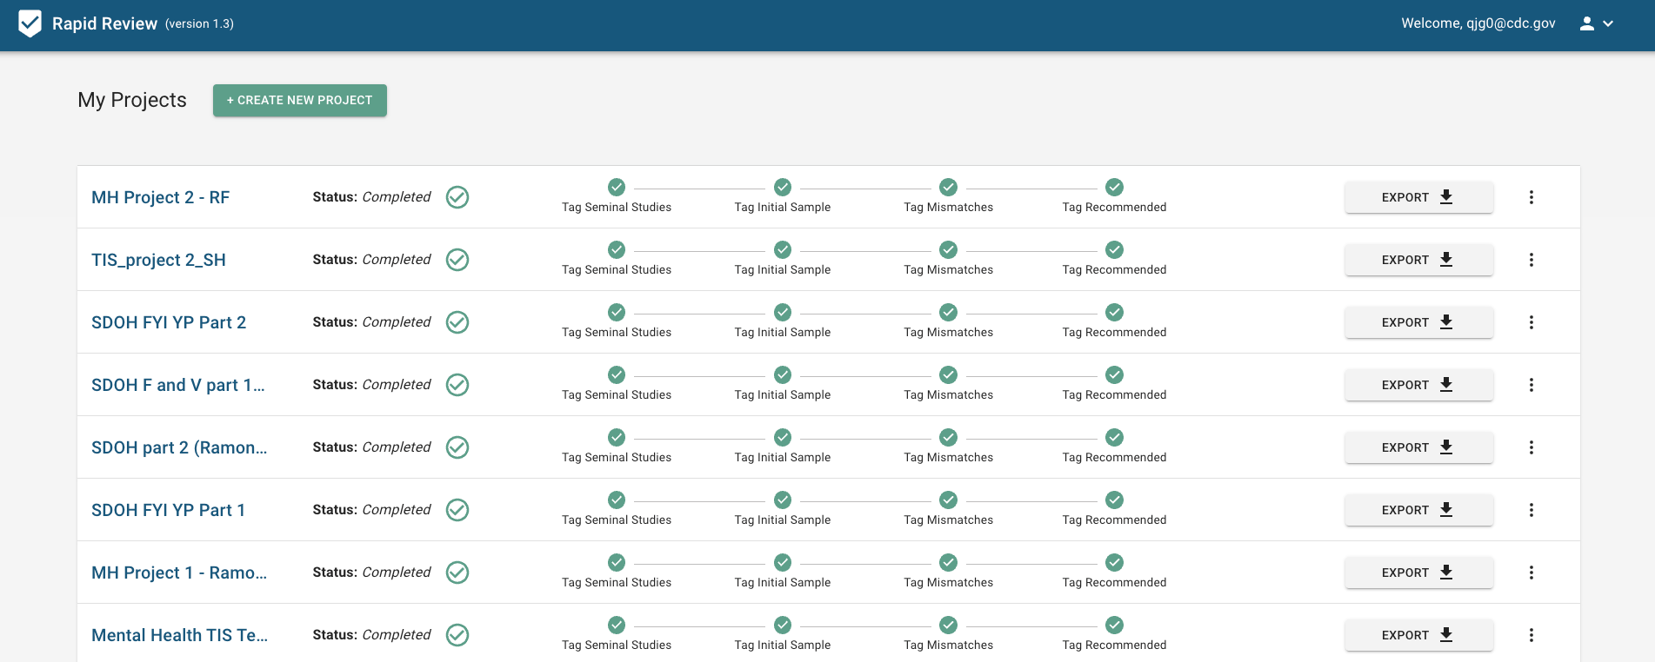
Task: Open more options for SDOH part 2 (Ramon
Action: pos(1532,447)
